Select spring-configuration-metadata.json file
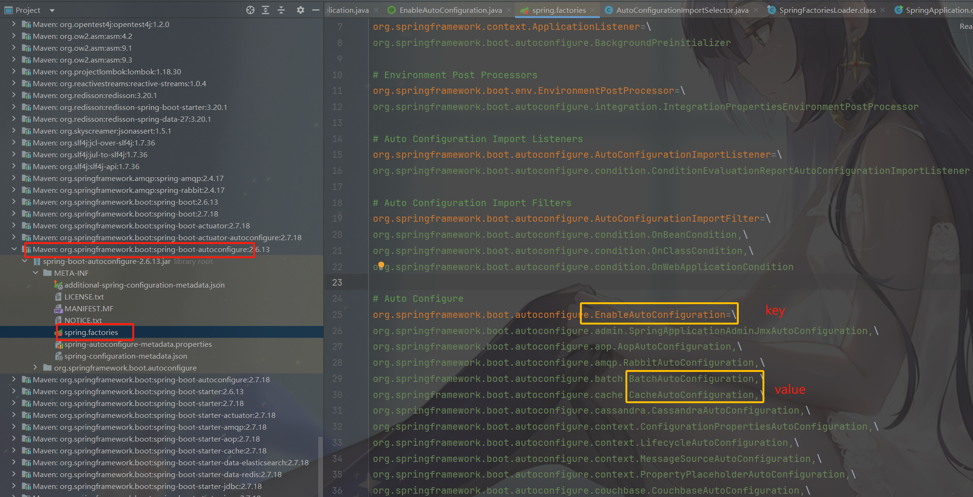Image resolution: width=973 pixels, height=497 pixels. pyautogui.click(x=126, y=356)
